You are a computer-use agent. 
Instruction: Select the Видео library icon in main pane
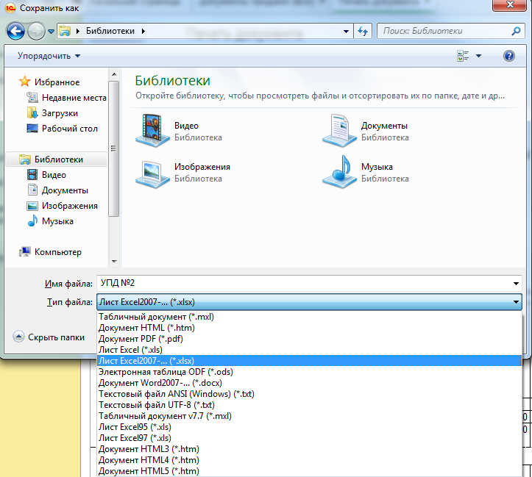(152, 130)
